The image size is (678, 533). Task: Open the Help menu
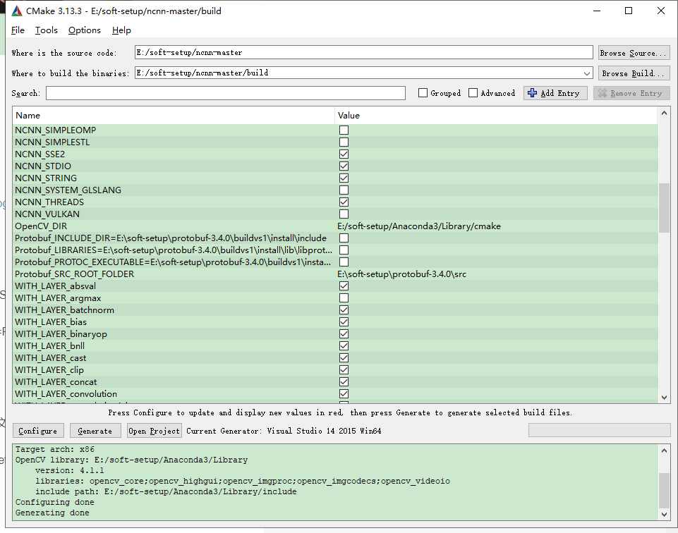[121, 30]
